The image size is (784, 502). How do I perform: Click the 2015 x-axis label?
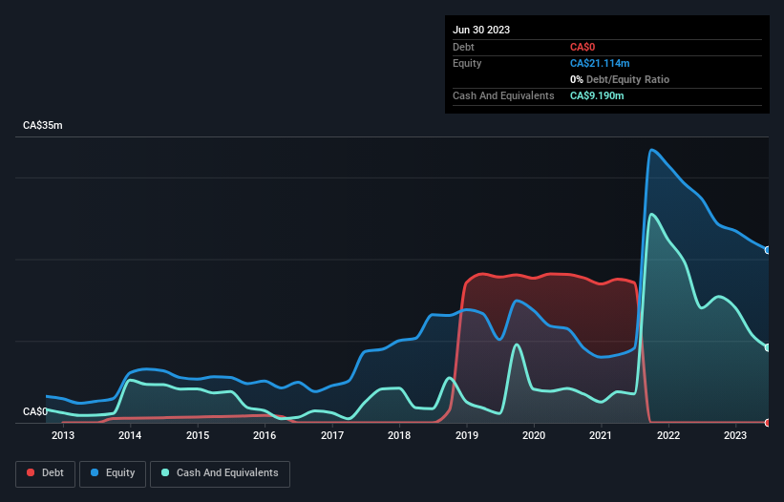[x=198, y=435]
